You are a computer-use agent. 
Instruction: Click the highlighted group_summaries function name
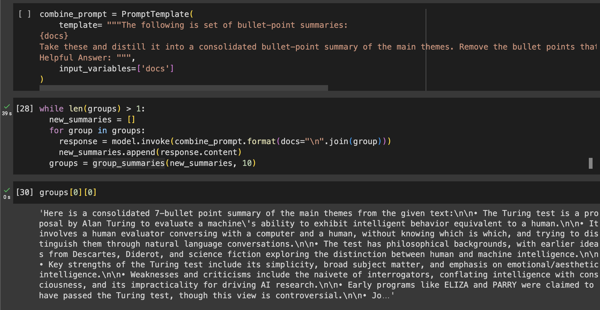pyautogui.click(x=129, y=163)
